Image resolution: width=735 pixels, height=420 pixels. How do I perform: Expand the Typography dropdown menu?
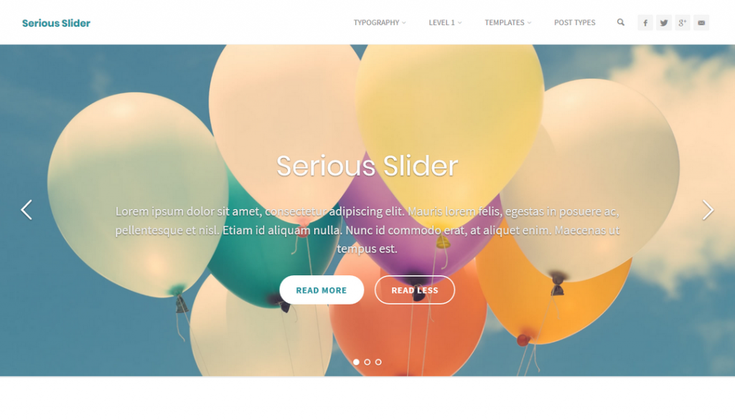[380, 22]
